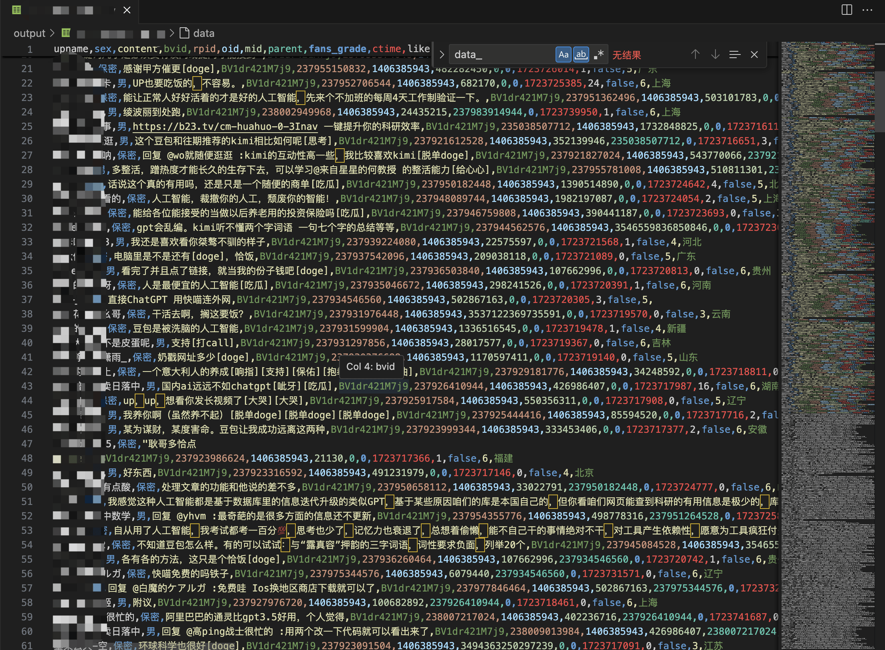The height and width of the screenshot is (650, 885).
Task: Go to previous match arrow
Action: pos(695,55)
